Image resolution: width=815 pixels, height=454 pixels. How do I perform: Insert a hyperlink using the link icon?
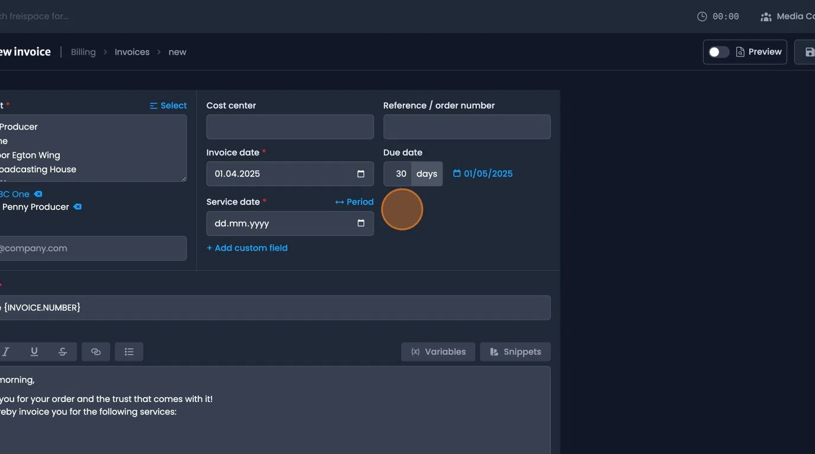[x=96, y=351]
